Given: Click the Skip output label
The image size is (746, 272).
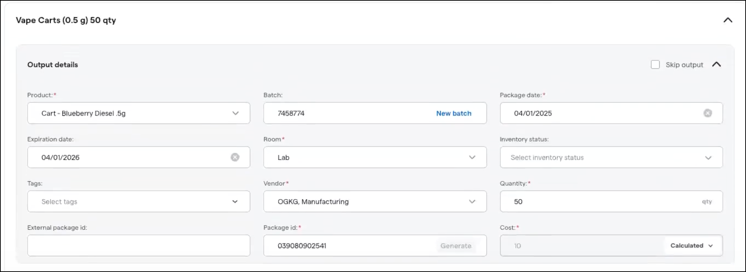Looking at the screenshot, I should point(684,65).
